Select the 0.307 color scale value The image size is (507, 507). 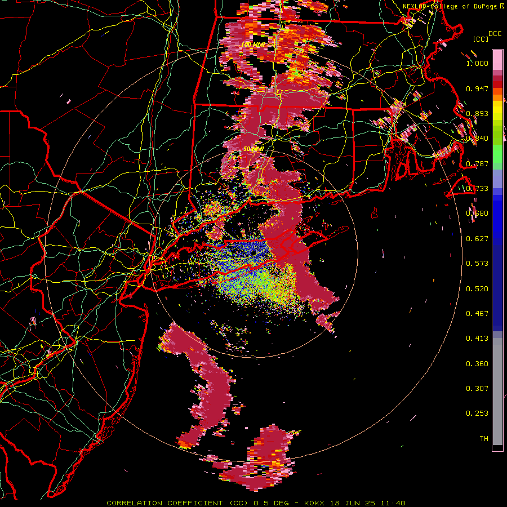477,388
